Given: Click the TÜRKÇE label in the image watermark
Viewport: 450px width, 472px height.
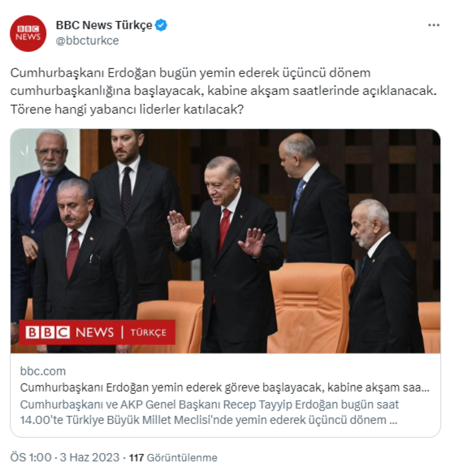Looking at the screenshot, I should [148, 332].
